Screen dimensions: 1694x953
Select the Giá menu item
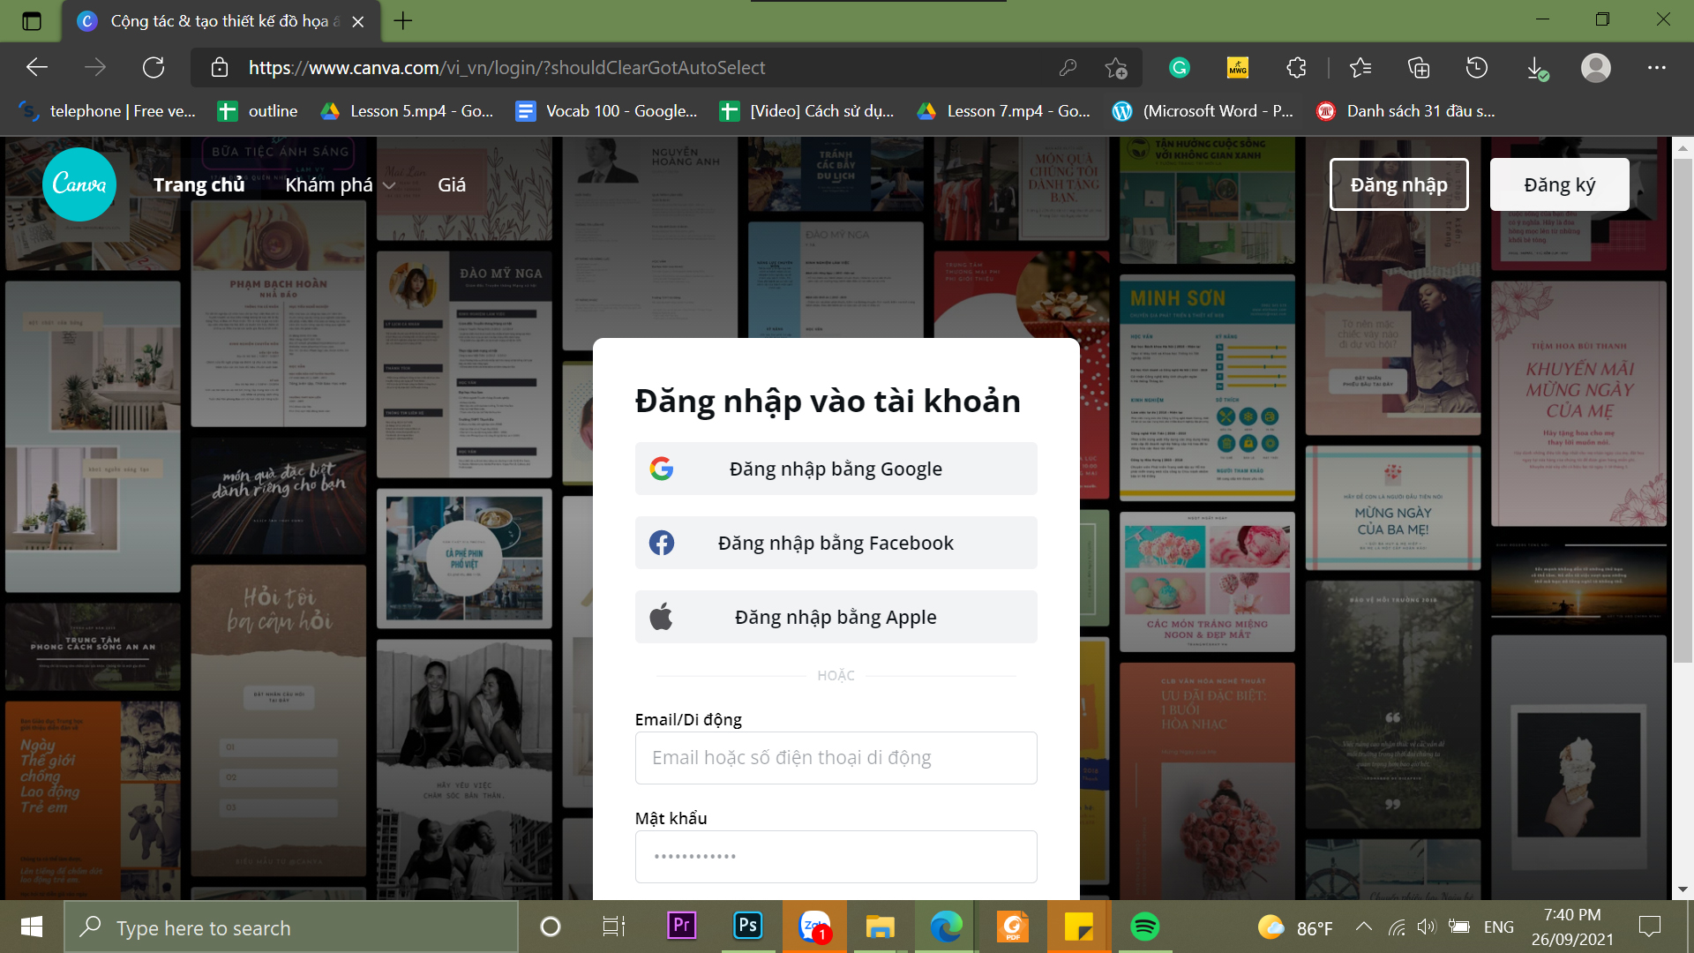click(453, 184)
